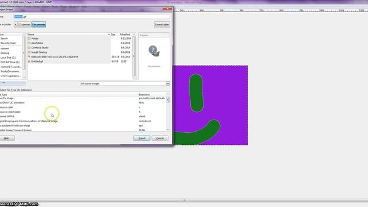Select the CTE network location in Places
Image resolution: width=368 pixels, height=207 pixels.
(x=11, y=76)
